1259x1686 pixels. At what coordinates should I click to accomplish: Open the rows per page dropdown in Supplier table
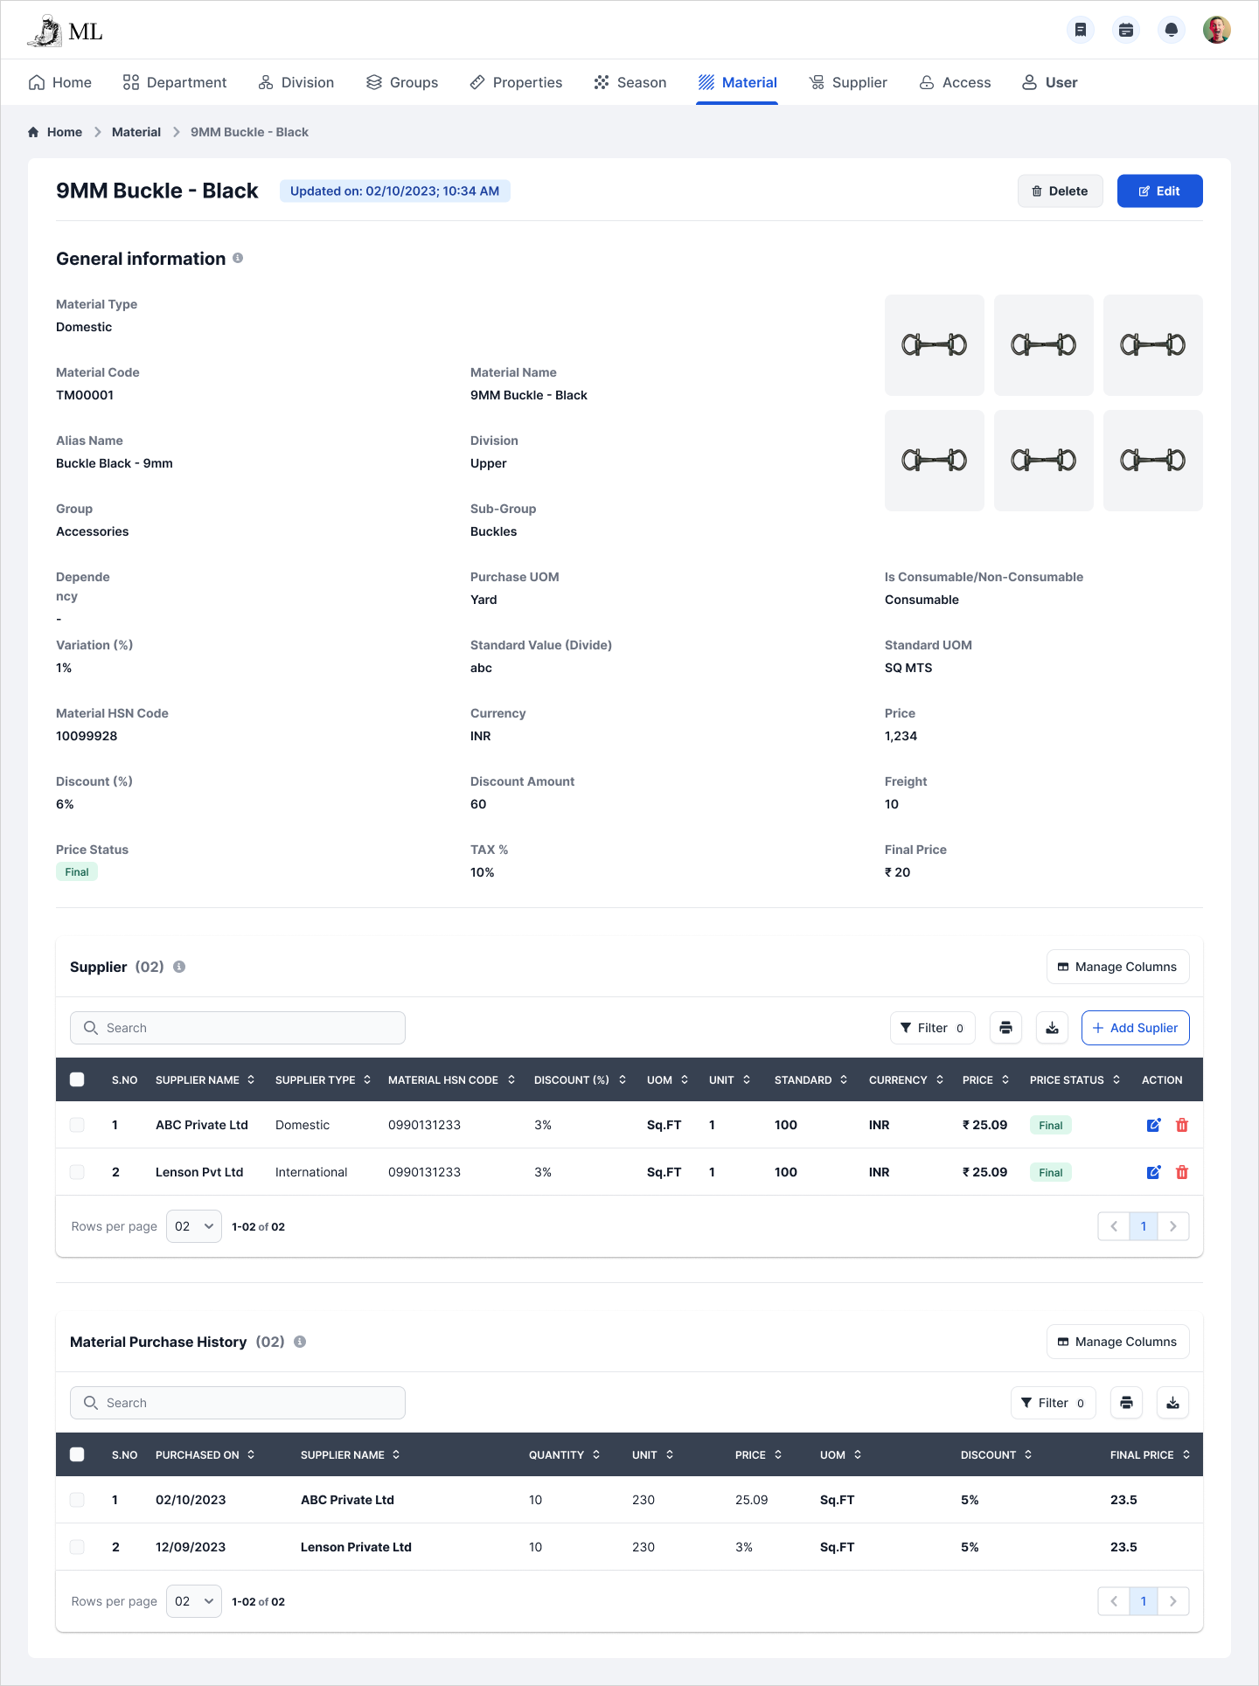pos(194,1226)
